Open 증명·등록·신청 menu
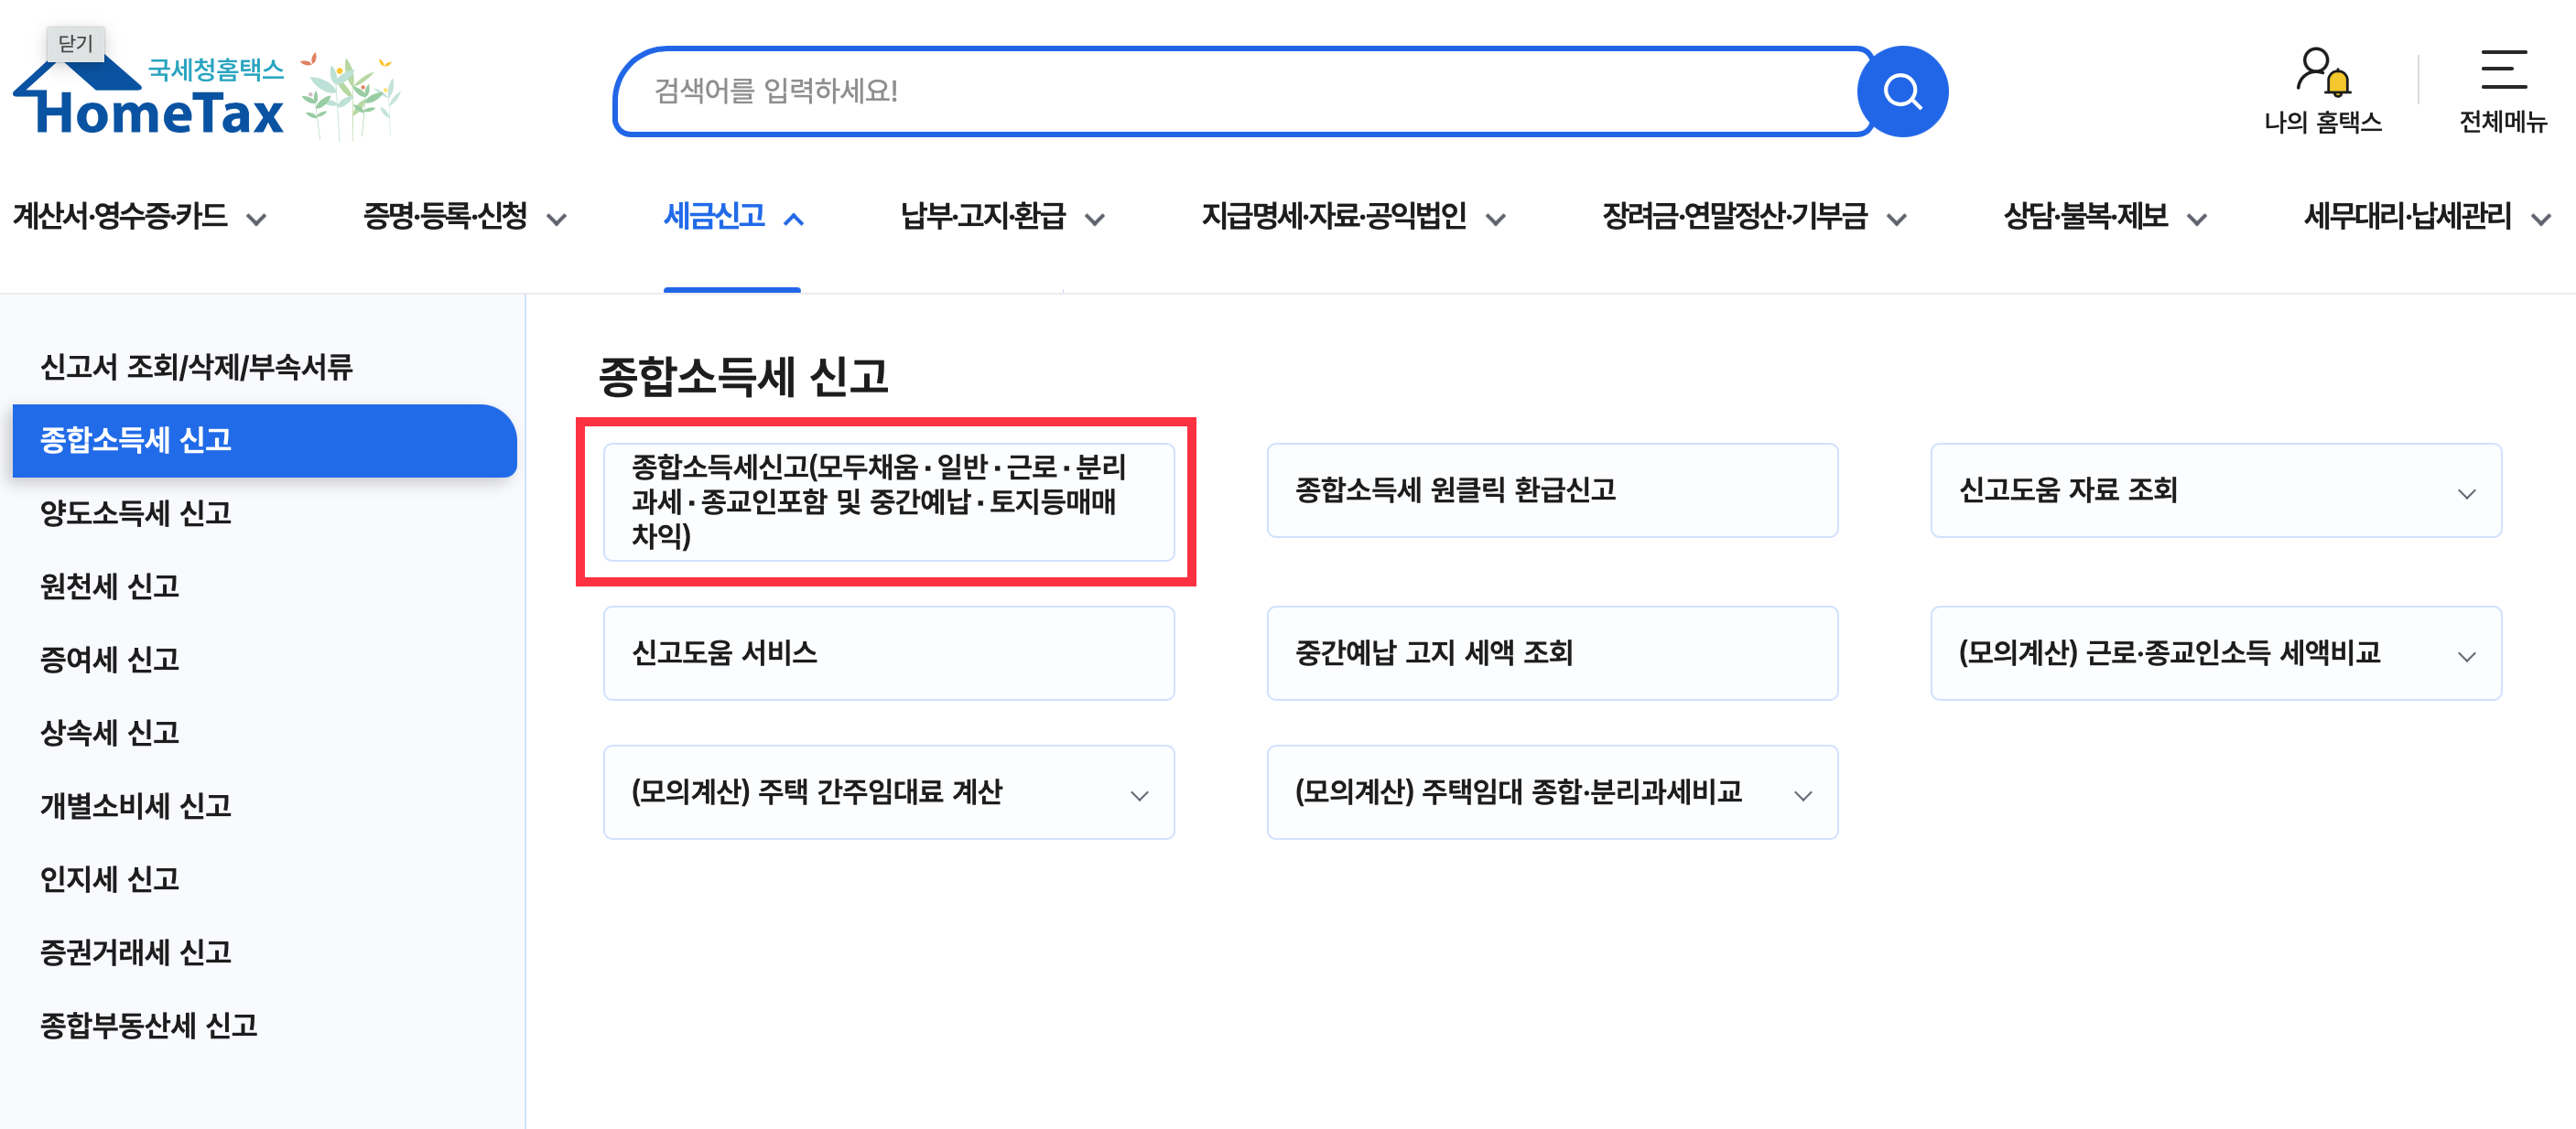 pyautogui.click(x=465, y=217)
